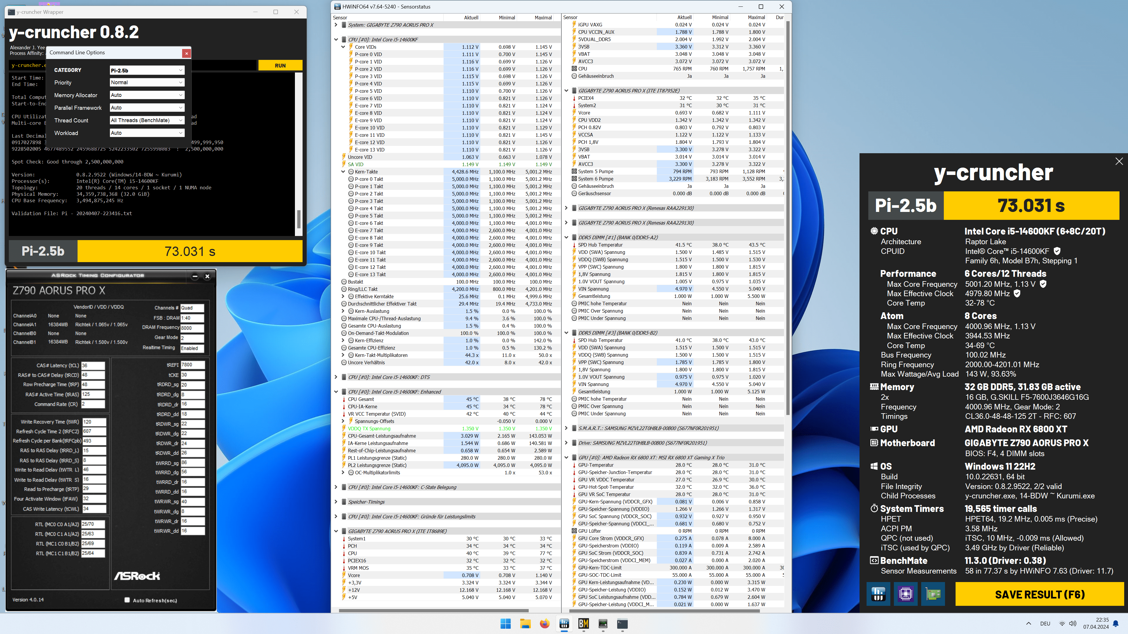This screenshot has width=1128, height=634.
Task: Click the Aktuell column header in right pane
Action: [x=675, y=18]
